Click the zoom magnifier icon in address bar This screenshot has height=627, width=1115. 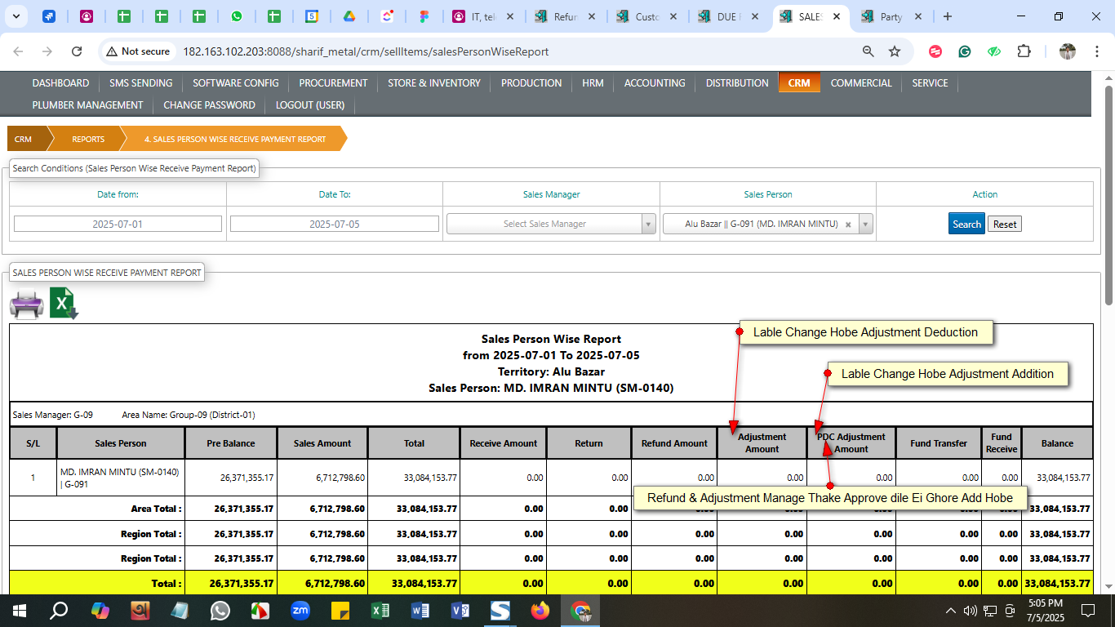[868, 51]
